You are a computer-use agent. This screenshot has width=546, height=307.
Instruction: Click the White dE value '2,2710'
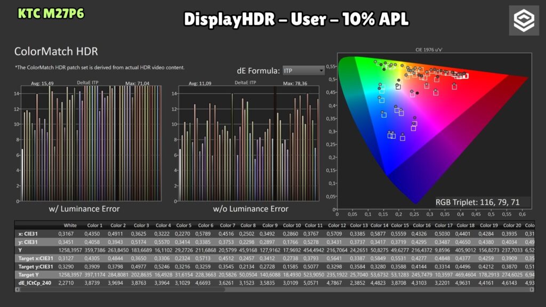[66, 283]
